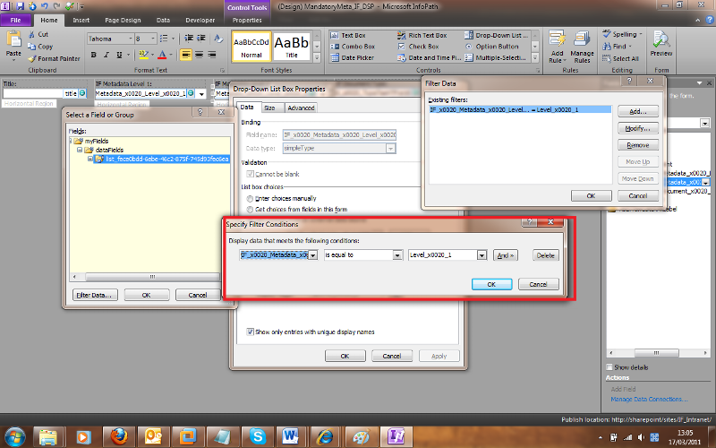Insert a Text Box control
The image size is (716, 448).
(348, 35)
